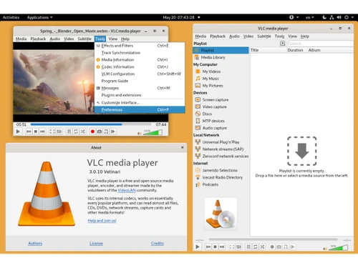Open Applications menu in top bar
The image size is (358, 268).
[39, 17]
